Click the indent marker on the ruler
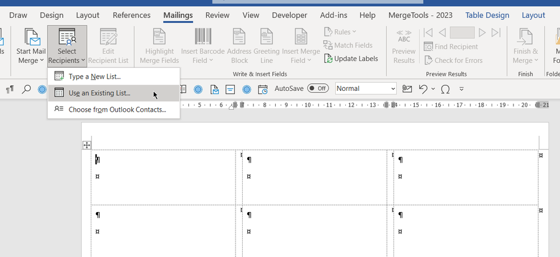Viewport: 560px width, 257px height. click(232, 106)
